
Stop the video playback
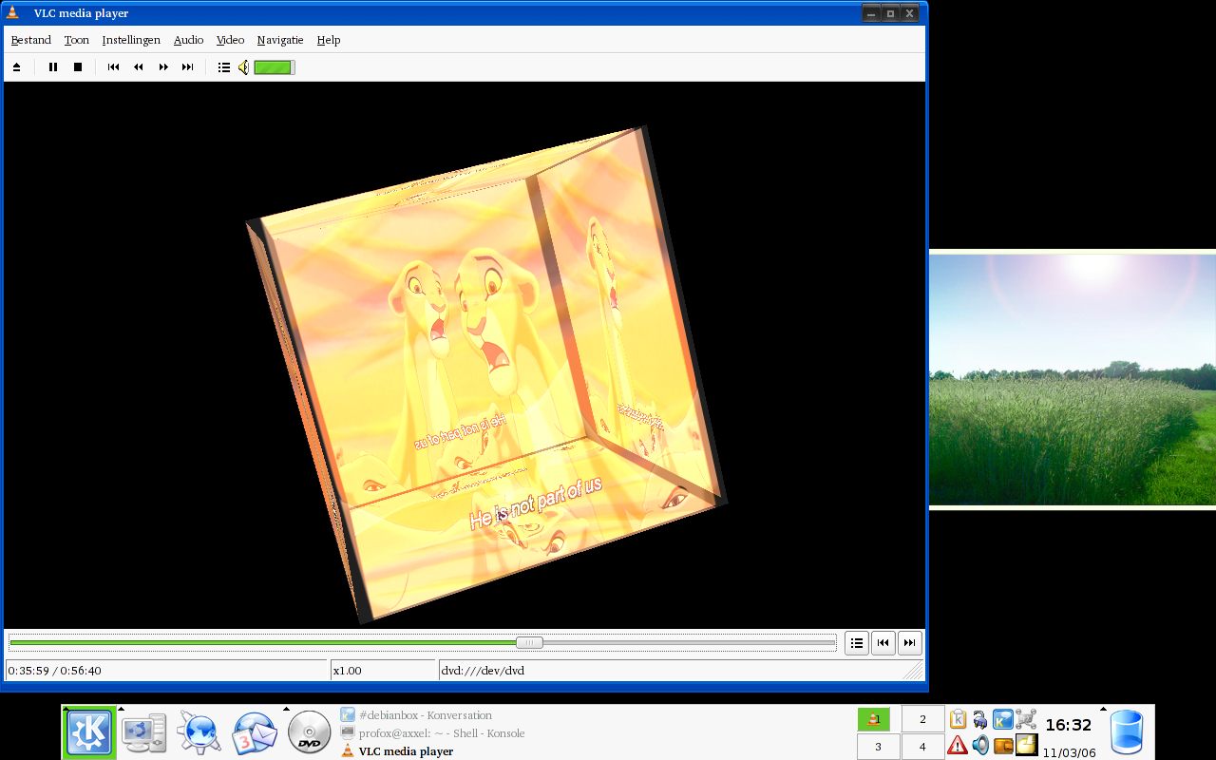tap(78, 67)
